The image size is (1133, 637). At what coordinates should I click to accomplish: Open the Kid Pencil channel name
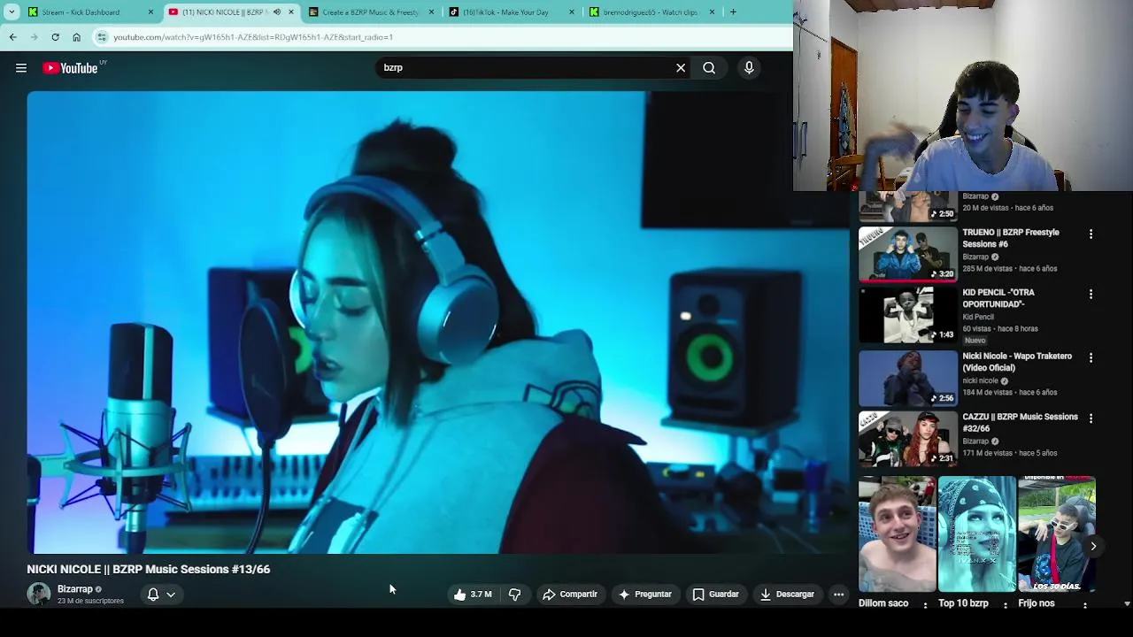(978, 317)
